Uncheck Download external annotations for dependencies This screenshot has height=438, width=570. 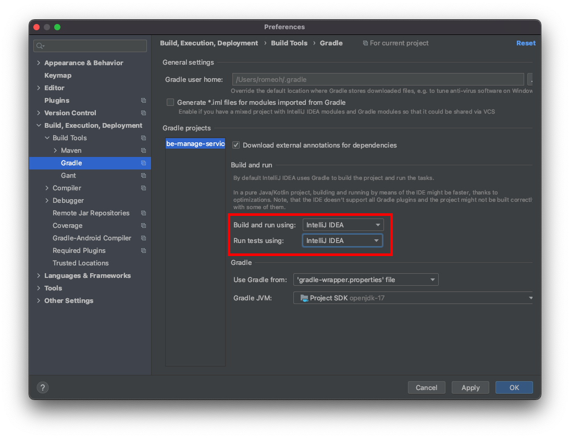pyautogui.click(x=236, y=145)
